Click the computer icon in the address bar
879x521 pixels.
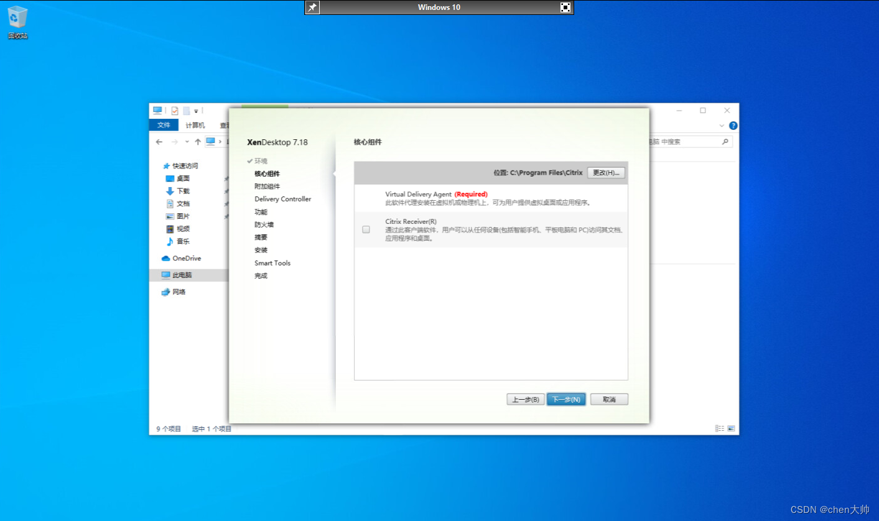tap(211, 141)
